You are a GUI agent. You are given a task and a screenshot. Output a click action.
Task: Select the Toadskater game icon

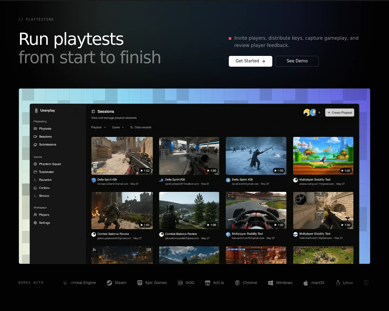point(35,172)
